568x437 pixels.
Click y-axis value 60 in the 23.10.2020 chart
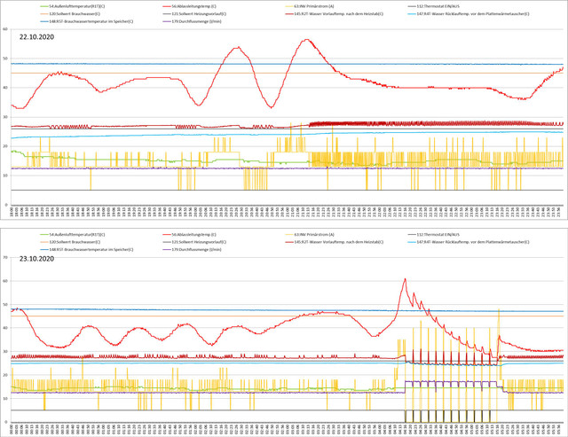(5, 281)
